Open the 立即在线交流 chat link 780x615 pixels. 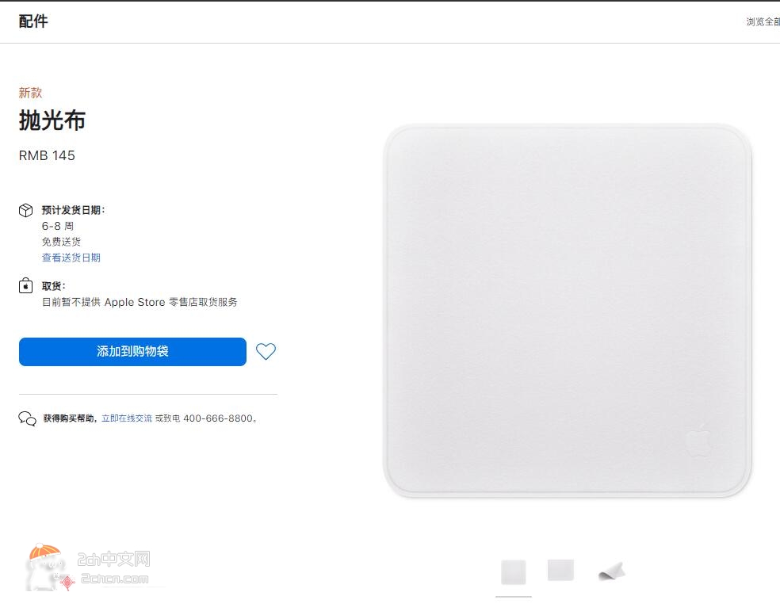tap(127, 418)
